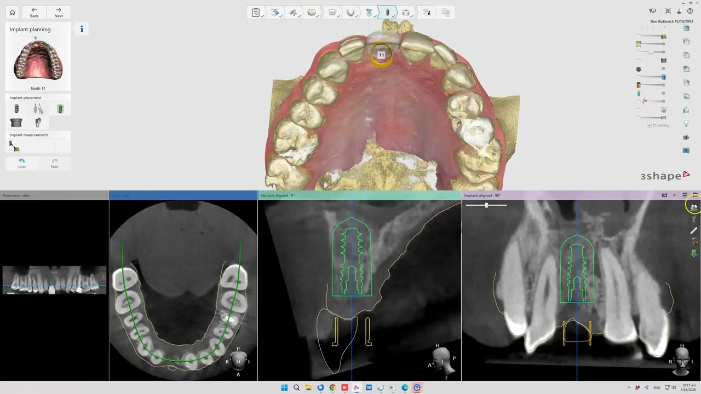Click the Next navigation button
The width and height of the screenshot is (701, 394).
(59, 12)
